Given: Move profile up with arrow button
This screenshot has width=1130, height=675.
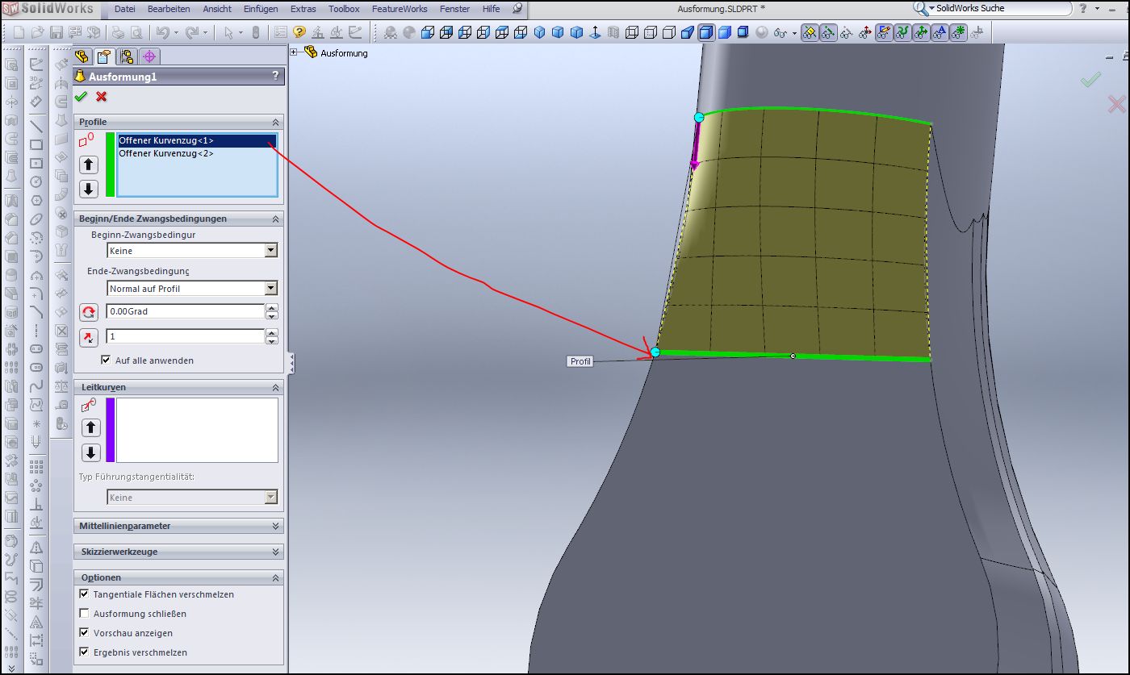Looking at the screenshot, I should tap(89, 165).
